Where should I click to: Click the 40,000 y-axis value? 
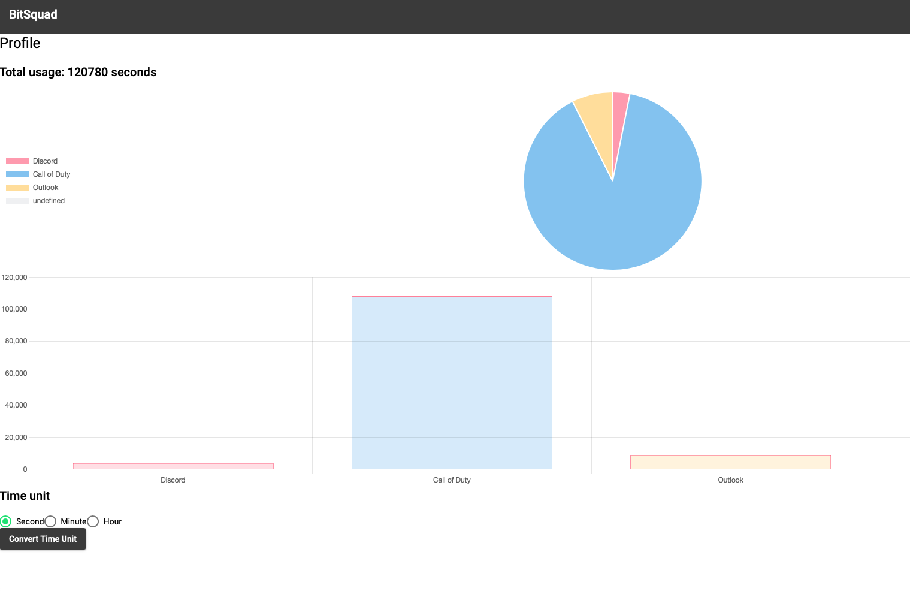pyautogui.click(x=16, y=405)
